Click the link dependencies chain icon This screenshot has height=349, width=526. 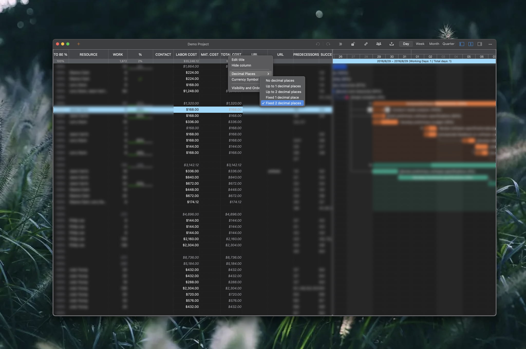click(366, 44)
